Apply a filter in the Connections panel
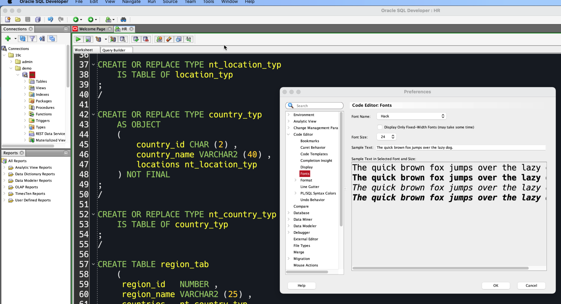The width and height of the screenshot is (561, 304). coord(32,39)
